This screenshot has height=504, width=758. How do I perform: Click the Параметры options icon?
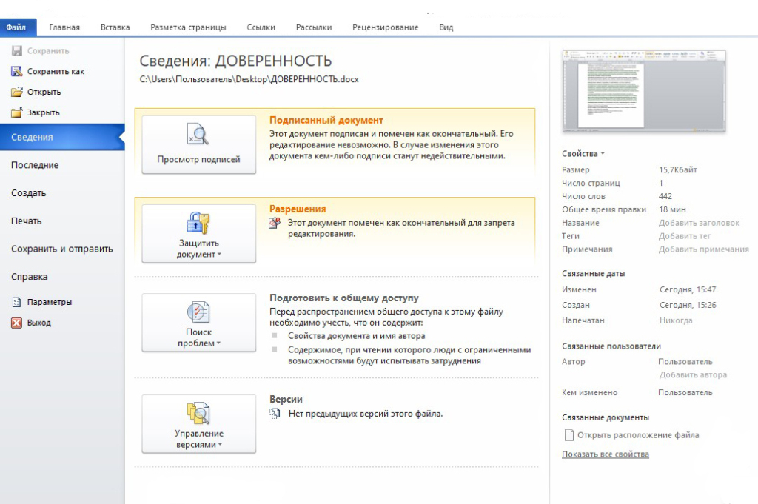coord(16,303)
